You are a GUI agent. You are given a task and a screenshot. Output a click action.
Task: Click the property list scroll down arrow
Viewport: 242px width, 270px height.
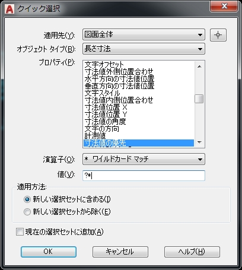point(199,142)
